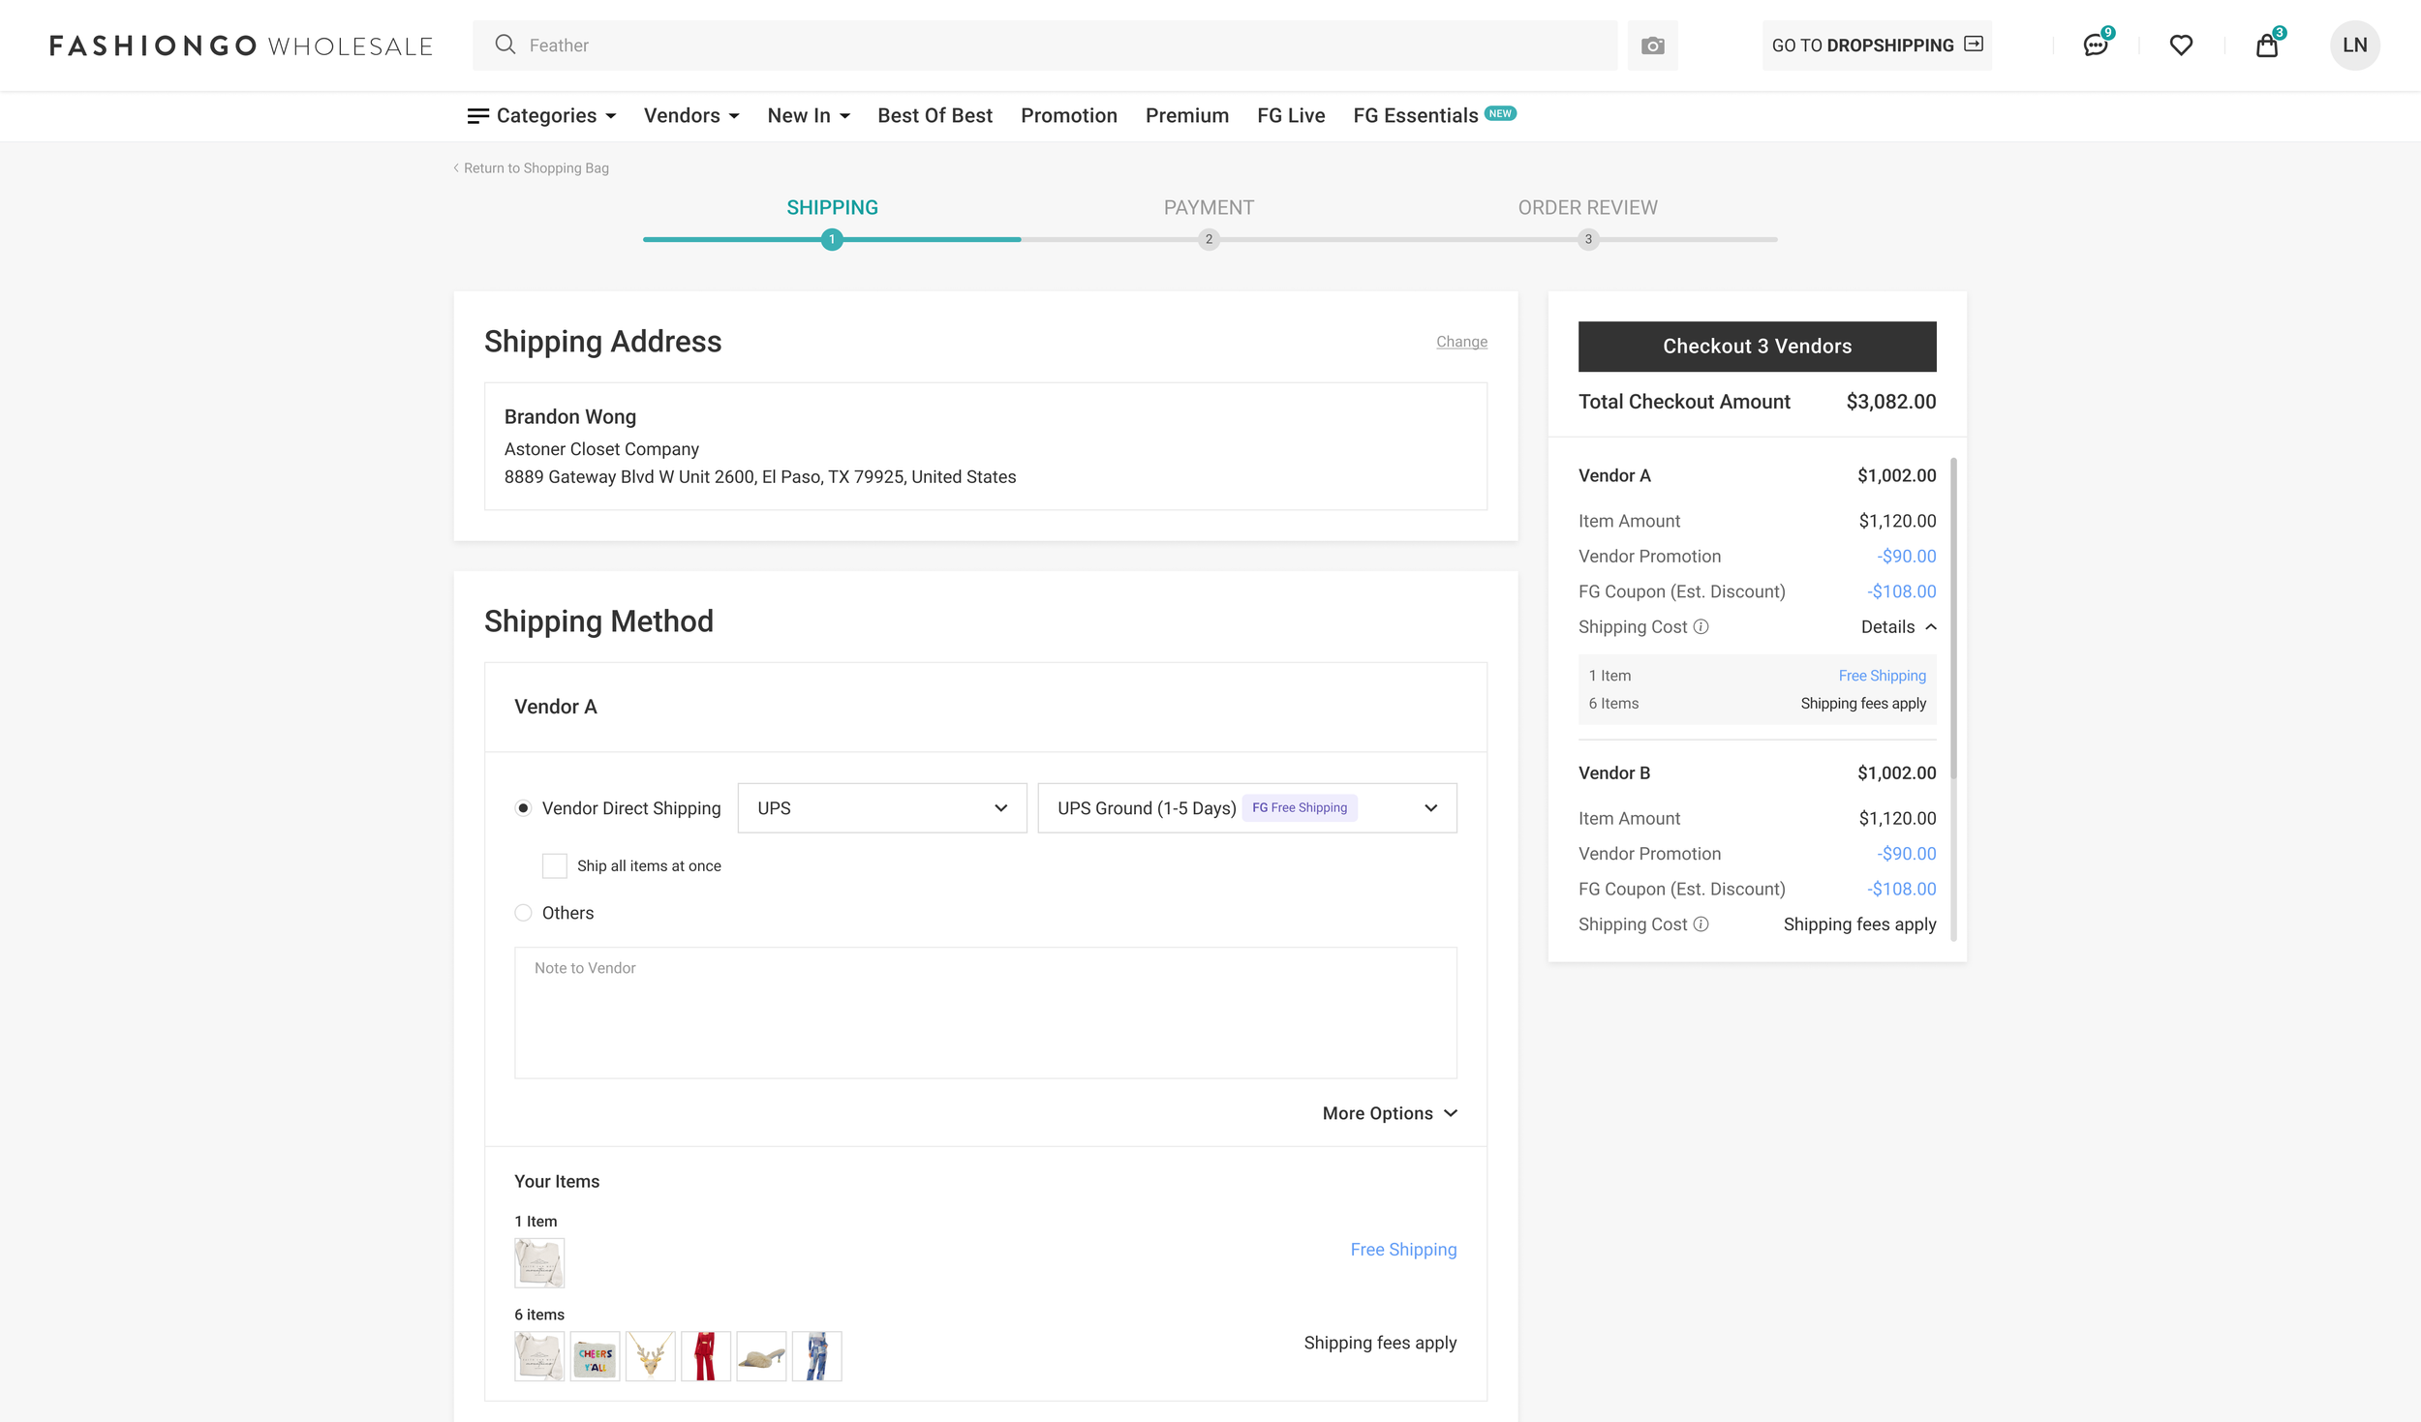This screenshot has height=1422, width=2421.
Task: Open wishlist heart icon
Action: tap(2181, 45)
